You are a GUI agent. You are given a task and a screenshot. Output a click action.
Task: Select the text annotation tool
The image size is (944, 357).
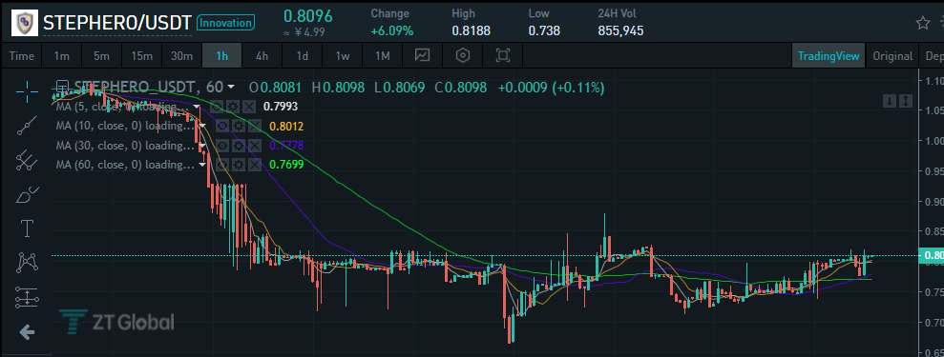click(x=27, y=228)
